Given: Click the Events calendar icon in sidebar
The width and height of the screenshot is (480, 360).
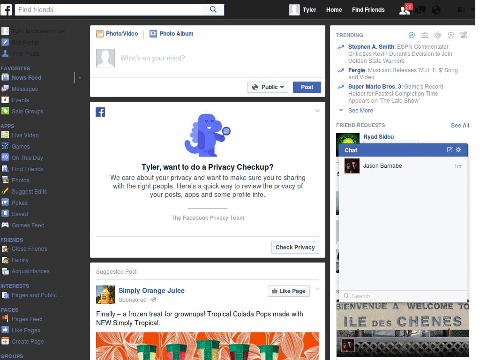Looking at the screenshot, I should pyautogui.click(x=5, y=100).
